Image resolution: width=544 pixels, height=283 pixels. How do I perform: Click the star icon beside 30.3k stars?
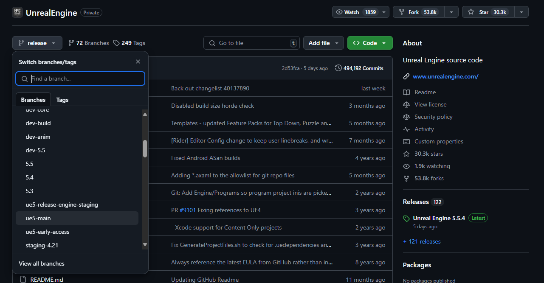(x=406, y=154)
